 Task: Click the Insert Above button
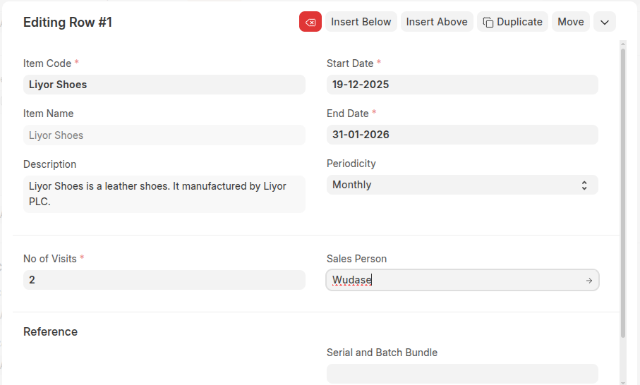pyautogui.click(x=437, y=22)
